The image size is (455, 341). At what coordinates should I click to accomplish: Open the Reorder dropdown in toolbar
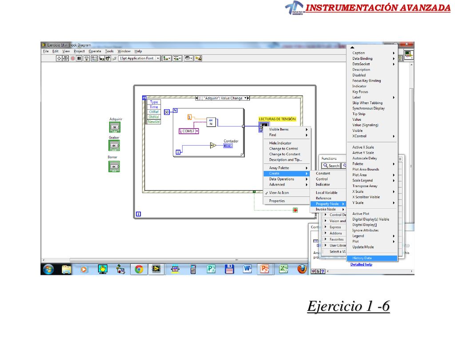coord(188,58)
